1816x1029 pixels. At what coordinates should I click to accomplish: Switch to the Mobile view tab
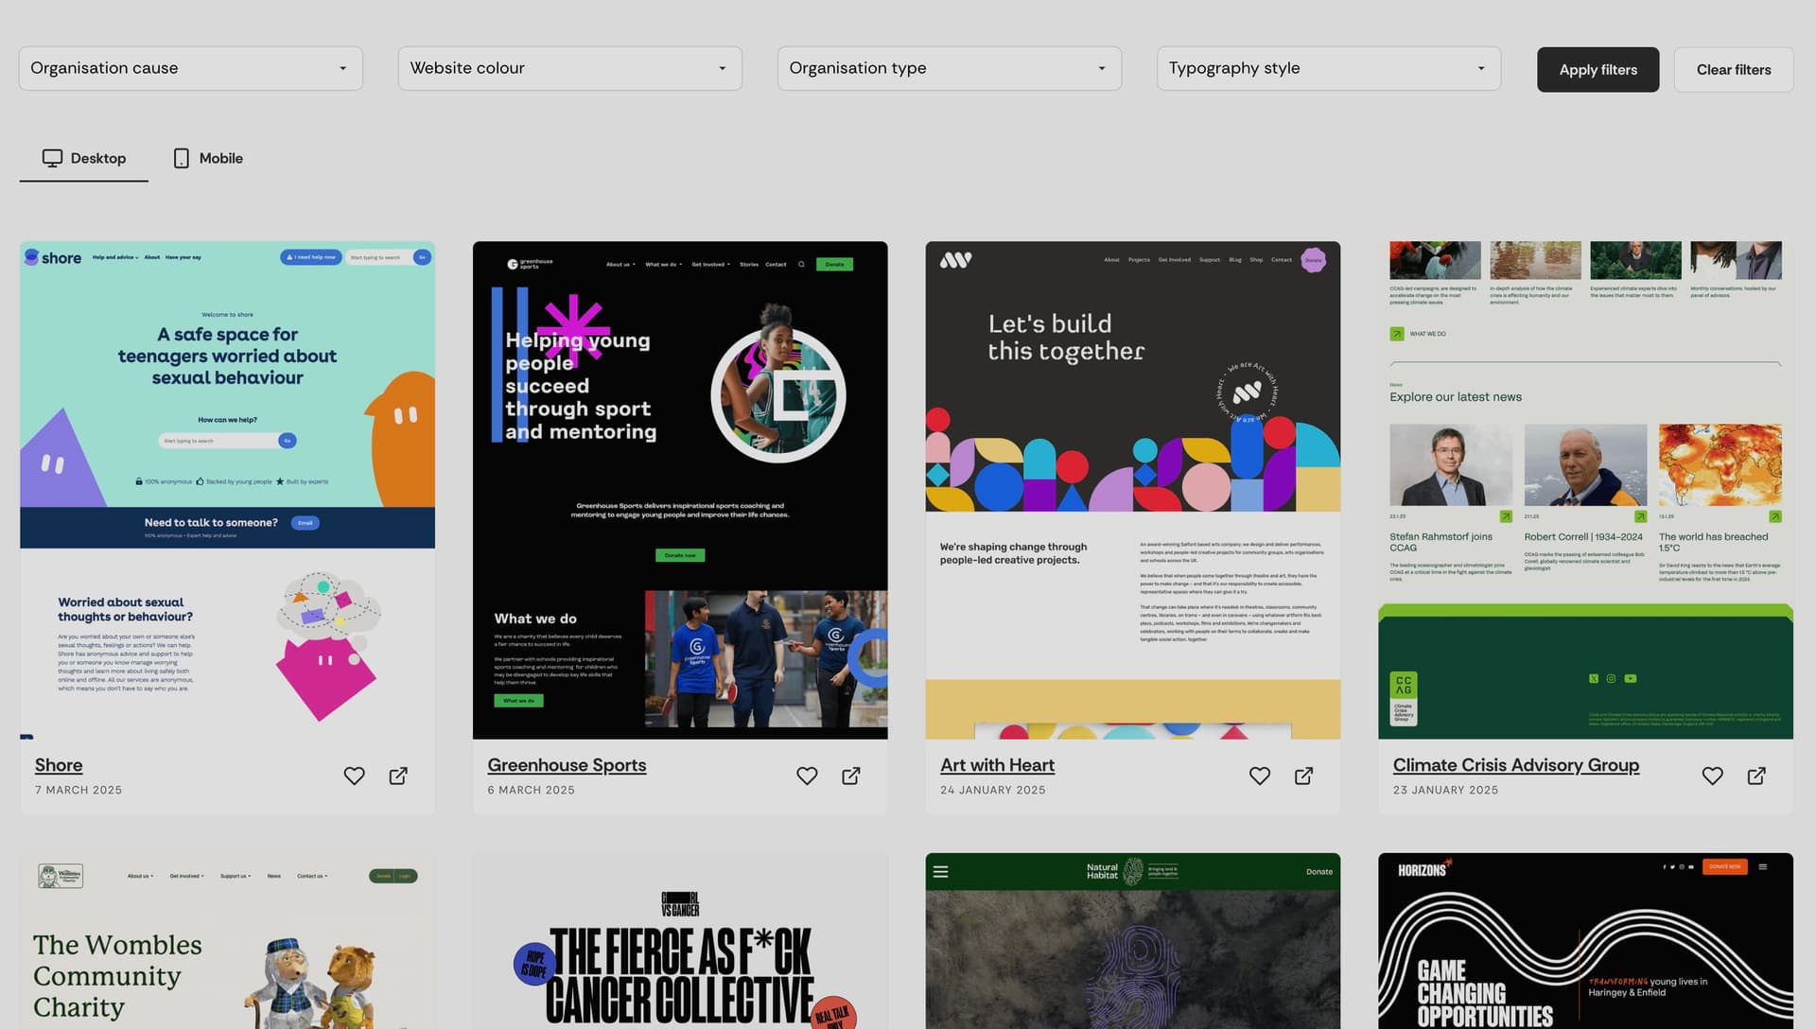(208, 158)
